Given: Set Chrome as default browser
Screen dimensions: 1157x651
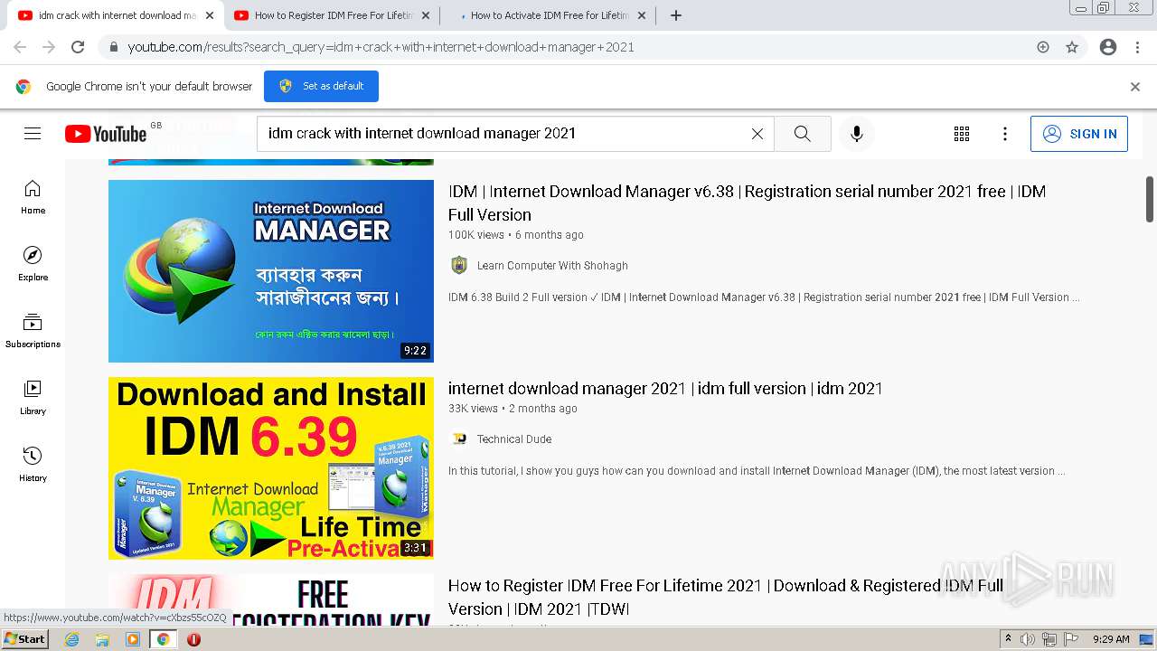Looking at the screenshot, I should 321,86.
